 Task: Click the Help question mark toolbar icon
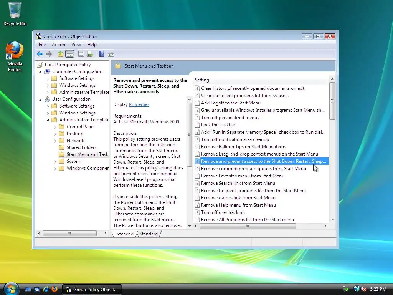tap(102, 54)
